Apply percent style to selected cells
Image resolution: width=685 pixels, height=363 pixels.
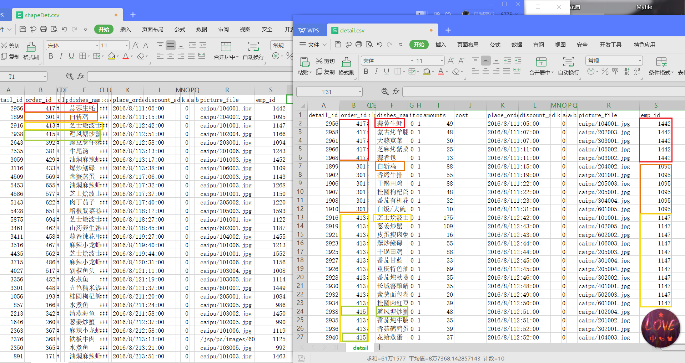[x=605, y=71]
